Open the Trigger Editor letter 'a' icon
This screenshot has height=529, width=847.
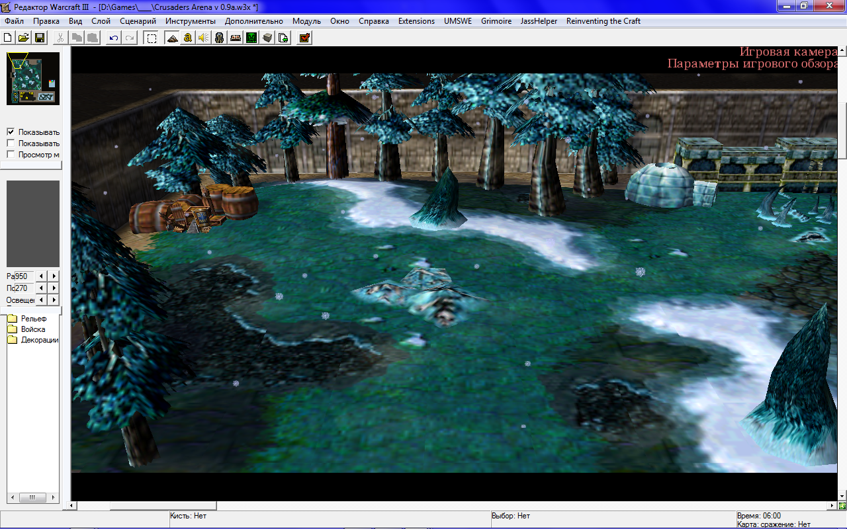tap(188, 38)
